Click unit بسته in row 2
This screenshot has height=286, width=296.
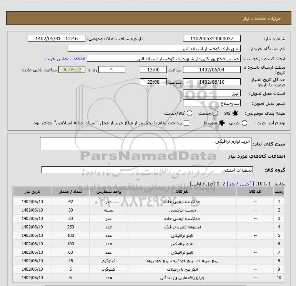coord(109,210)
